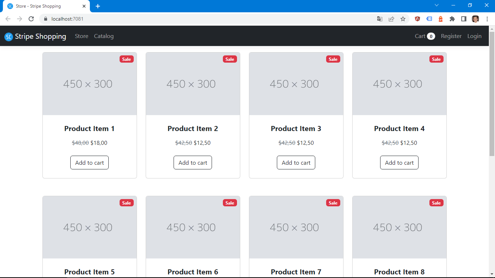Open the Lighthouse extension icon
This screenshot has width=495, height=278.
441,19
